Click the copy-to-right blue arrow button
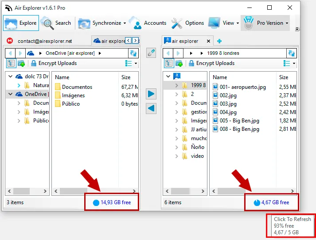 click(151, 94)
